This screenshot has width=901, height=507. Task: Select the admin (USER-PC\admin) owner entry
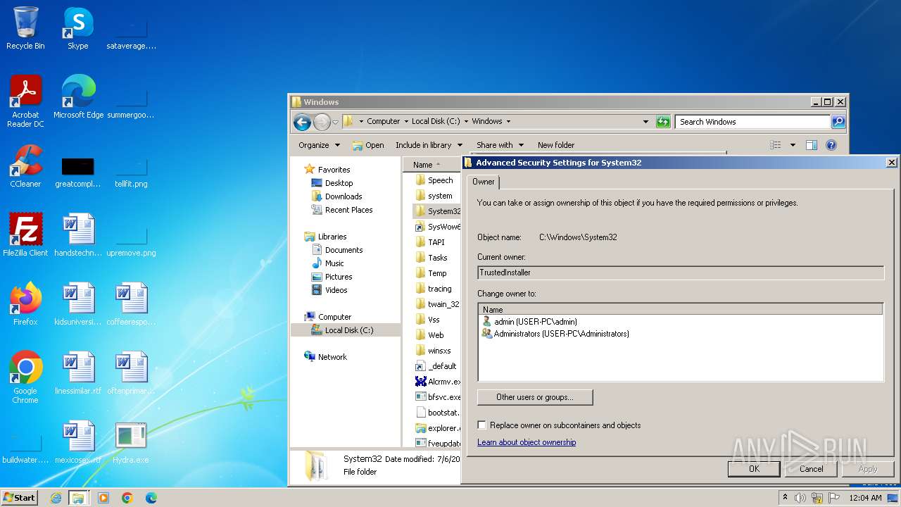(529, 322)
